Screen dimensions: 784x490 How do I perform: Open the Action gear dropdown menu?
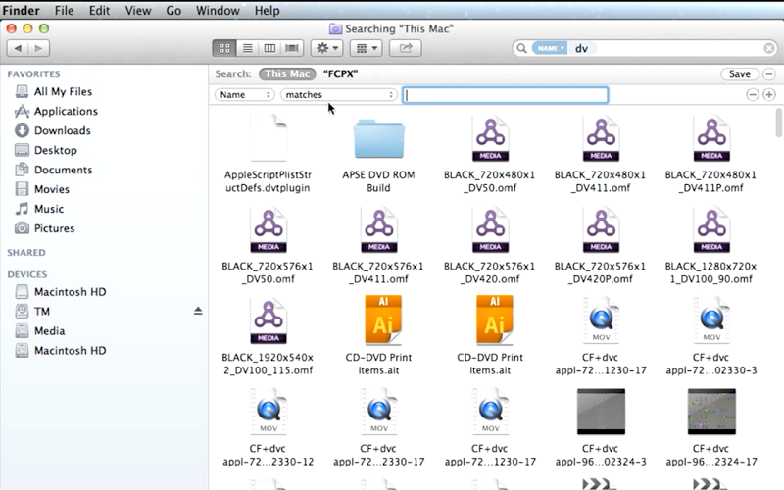[326, 48]
